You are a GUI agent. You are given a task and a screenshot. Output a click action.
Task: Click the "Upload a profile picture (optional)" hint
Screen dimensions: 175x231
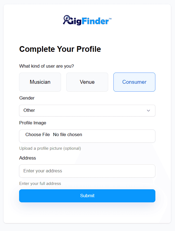pos(50,148)
